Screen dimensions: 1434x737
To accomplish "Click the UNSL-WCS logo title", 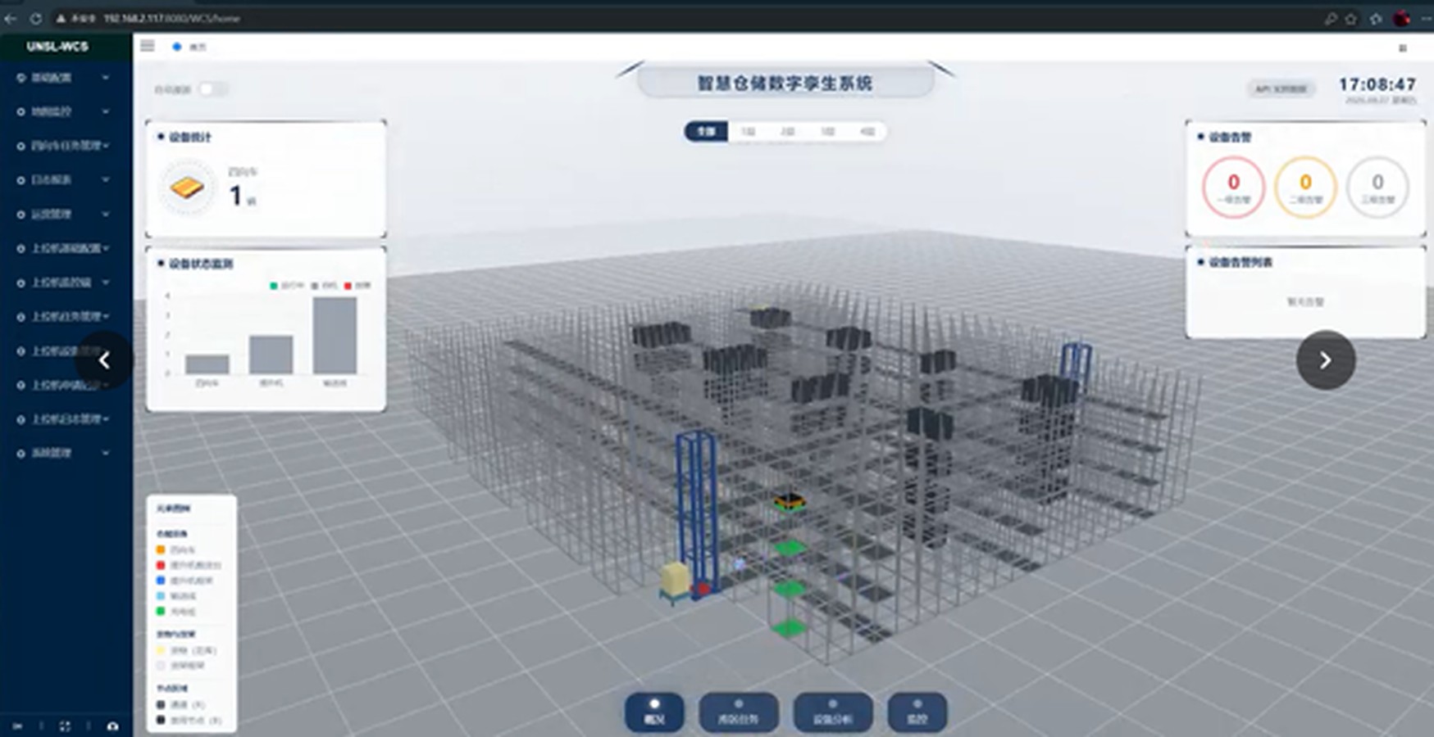I will click(57, 47).
